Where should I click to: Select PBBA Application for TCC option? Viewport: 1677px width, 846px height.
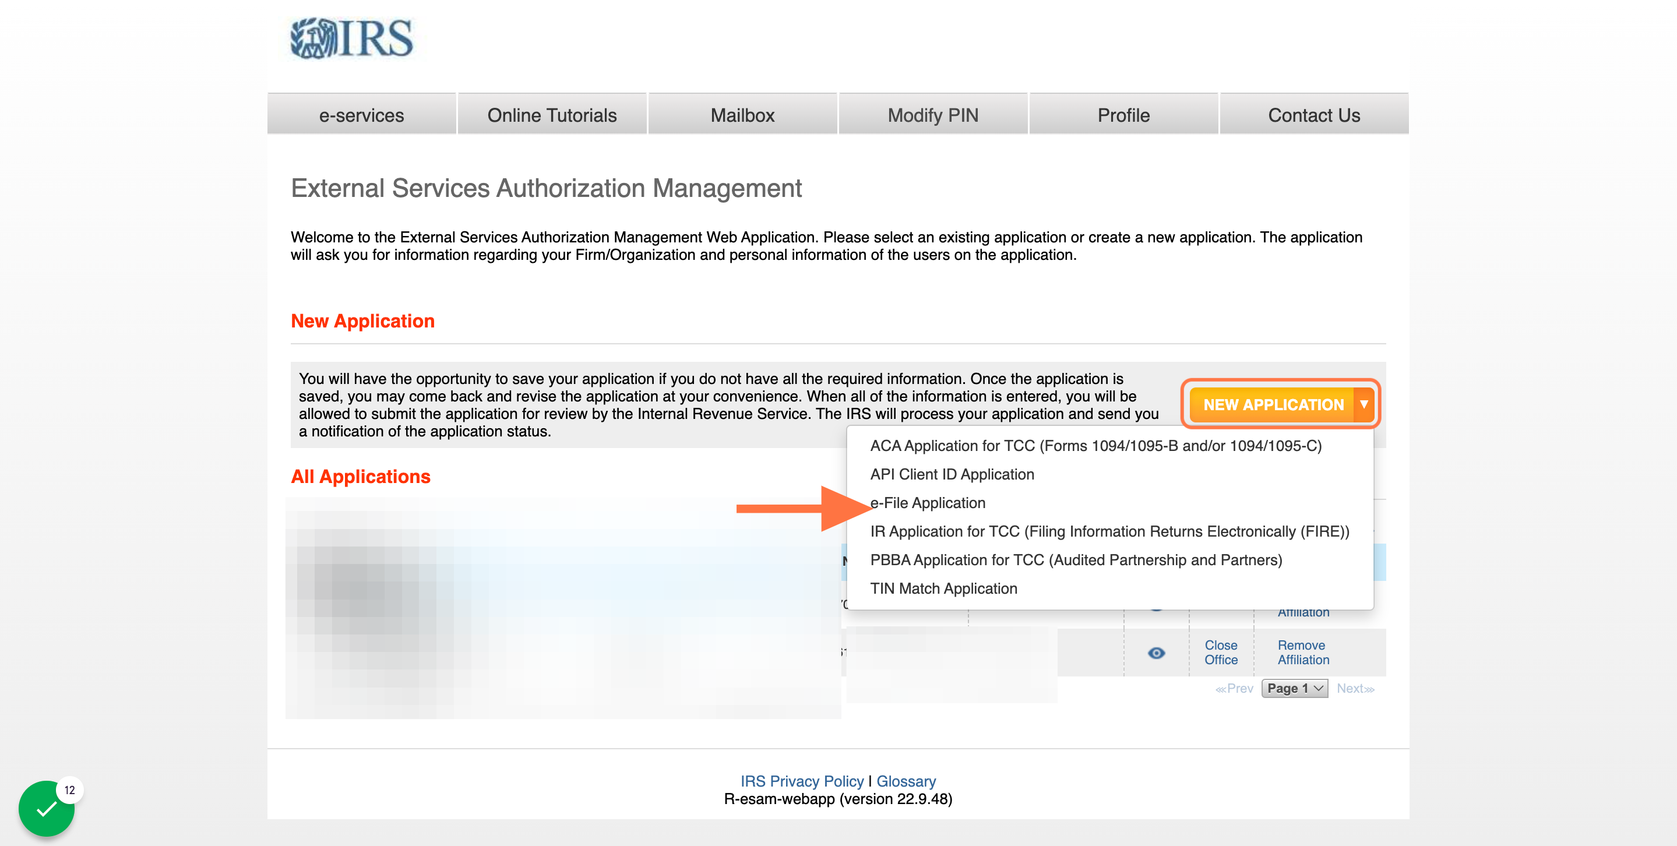click(x=1076, y=561)
